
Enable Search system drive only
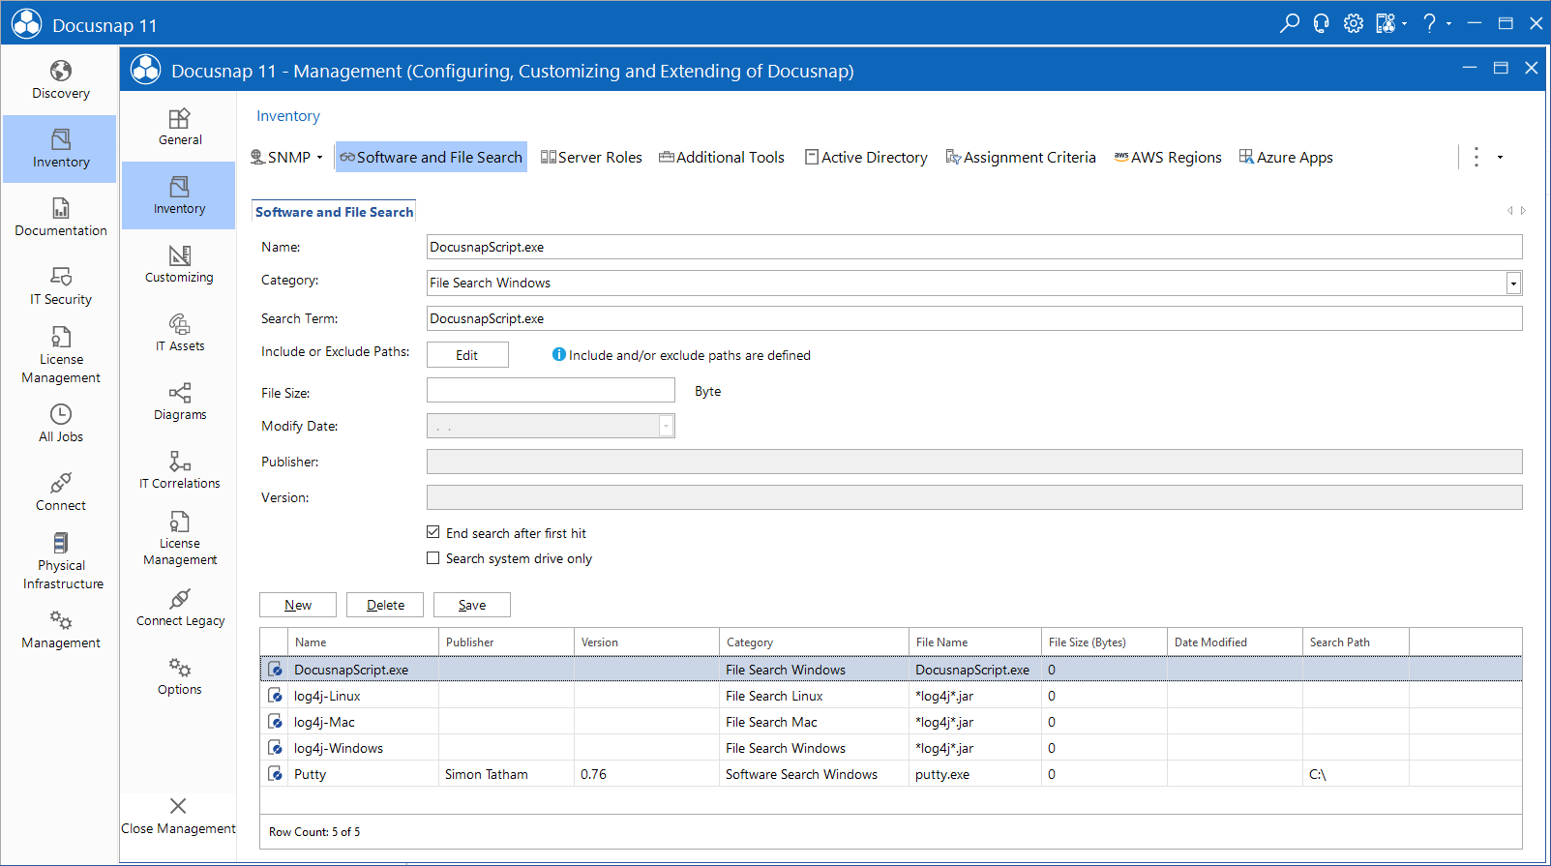(433, 557)
